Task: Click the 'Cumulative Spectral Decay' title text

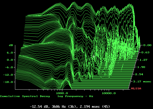Action: [x=25, y=96]
